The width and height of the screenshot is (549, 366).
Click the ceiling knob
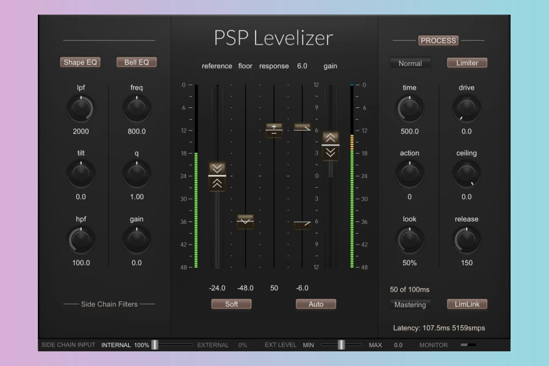click(467, 174)
